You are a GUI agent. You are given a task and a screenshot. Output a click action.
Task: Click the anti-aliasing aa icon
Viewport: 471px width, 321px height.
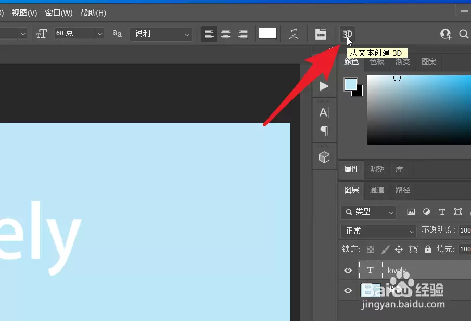[x=117, y=33]
